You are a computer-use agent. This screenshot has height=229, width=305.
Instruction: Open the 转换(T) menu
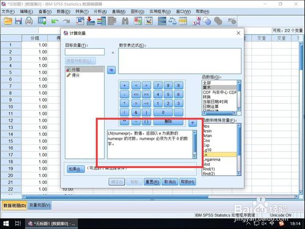(82, 12)
